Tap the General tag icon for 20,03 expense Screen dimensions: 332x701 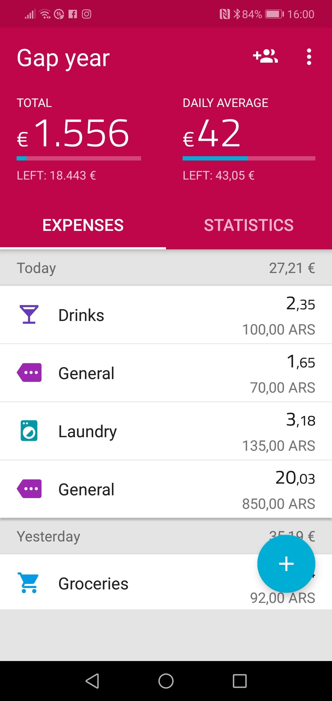(x=29, y=489)
